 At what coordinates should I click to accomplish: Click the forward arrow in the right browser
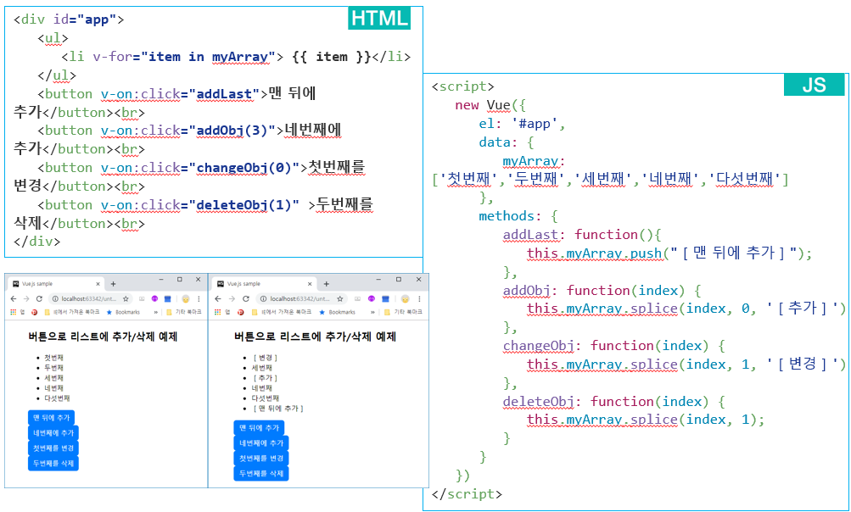(x=232, y=299)
